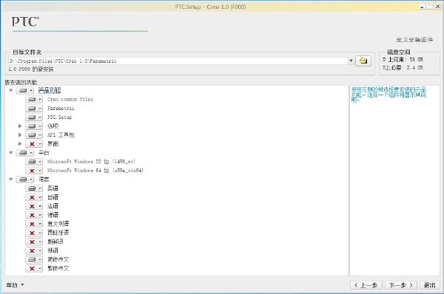Collapse the 产品功能 tree node
The height and width of the screenshot is (294, 444).
point(11,90)
